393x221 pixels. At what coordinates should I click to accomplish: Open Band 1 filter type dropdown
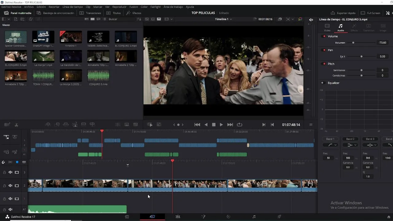pyautogui.click(x=330, y=145)
